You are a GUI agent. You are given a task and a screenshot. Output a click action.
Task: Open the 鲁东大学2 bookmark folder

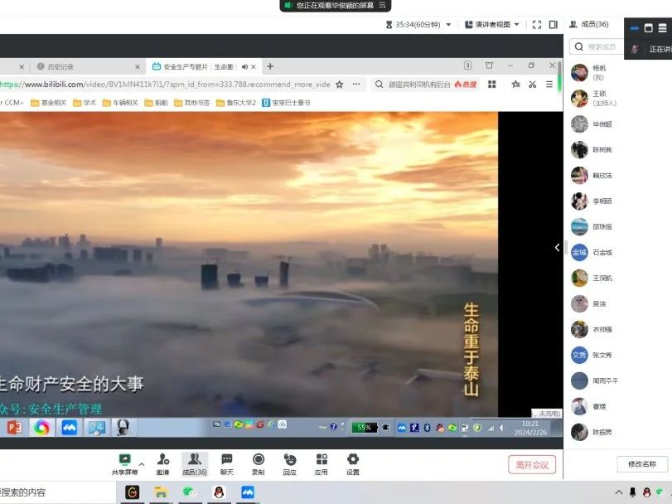tap(236, 103)
